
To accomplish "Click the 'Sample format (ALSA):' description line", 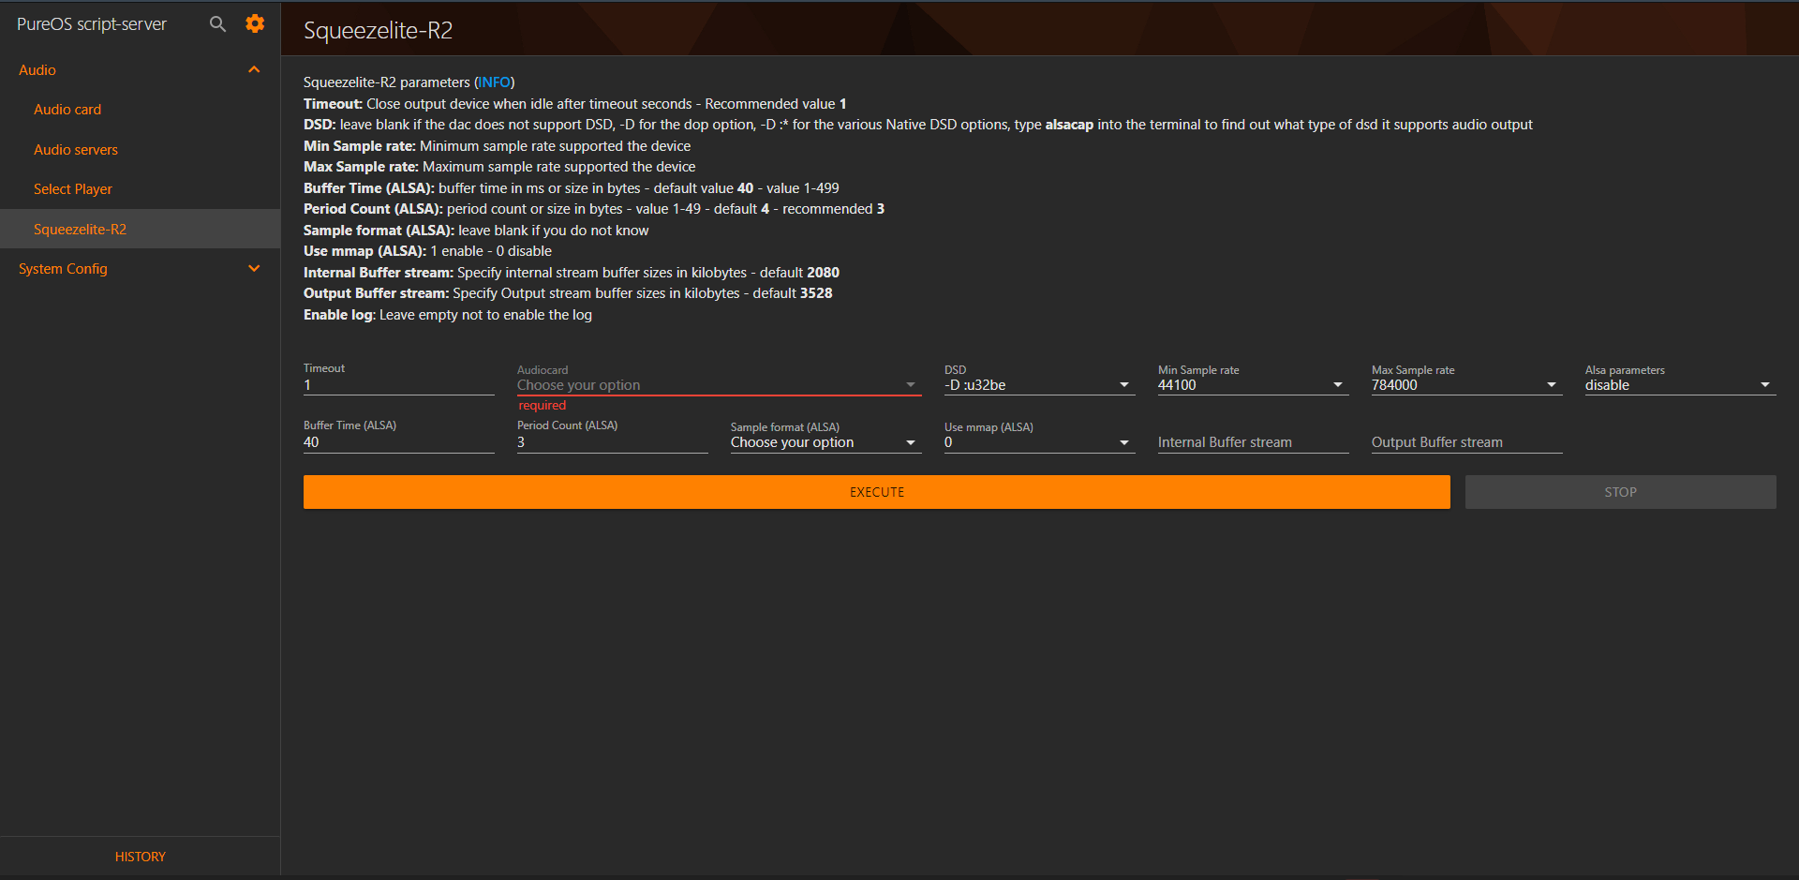I will coord(476,231).
